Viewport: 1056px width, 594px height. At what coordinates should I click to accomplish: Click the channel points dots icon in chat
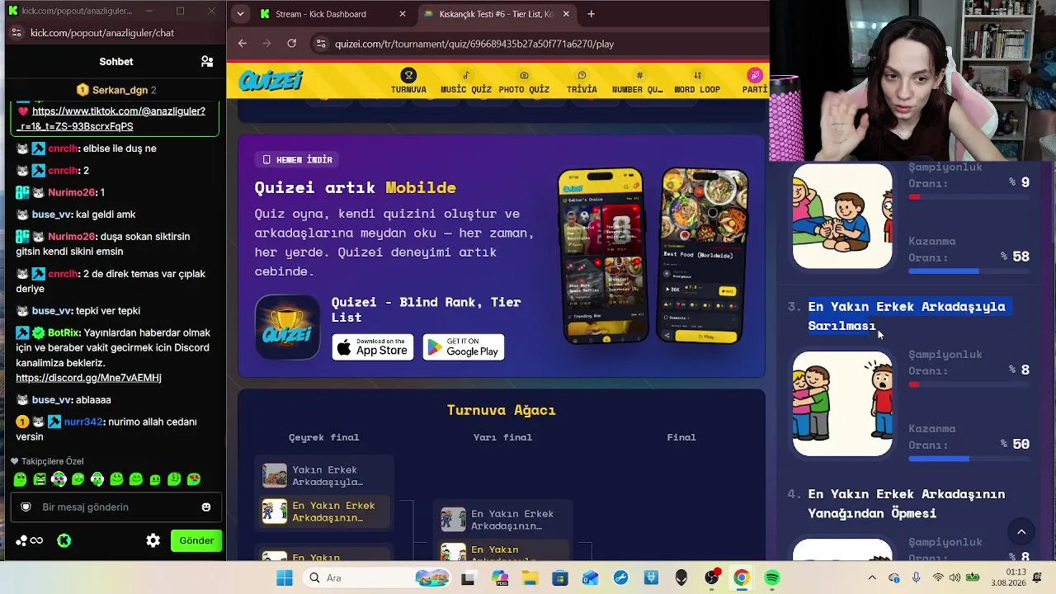coord(22,540)
